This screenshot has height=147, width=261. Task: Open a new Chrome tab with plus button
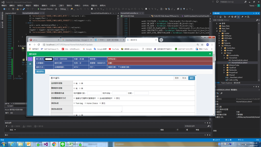click(x=161, y=40)
